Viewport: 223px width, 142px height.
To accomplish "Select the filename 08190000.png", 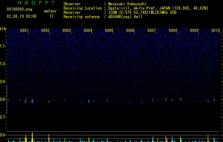I will click(19, 9).
